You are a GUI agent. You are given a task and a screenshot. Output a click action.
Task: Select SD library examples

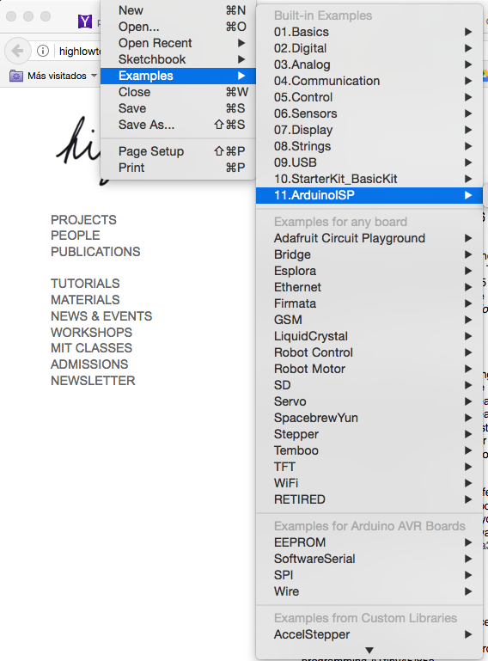click(x=369, y=385)
